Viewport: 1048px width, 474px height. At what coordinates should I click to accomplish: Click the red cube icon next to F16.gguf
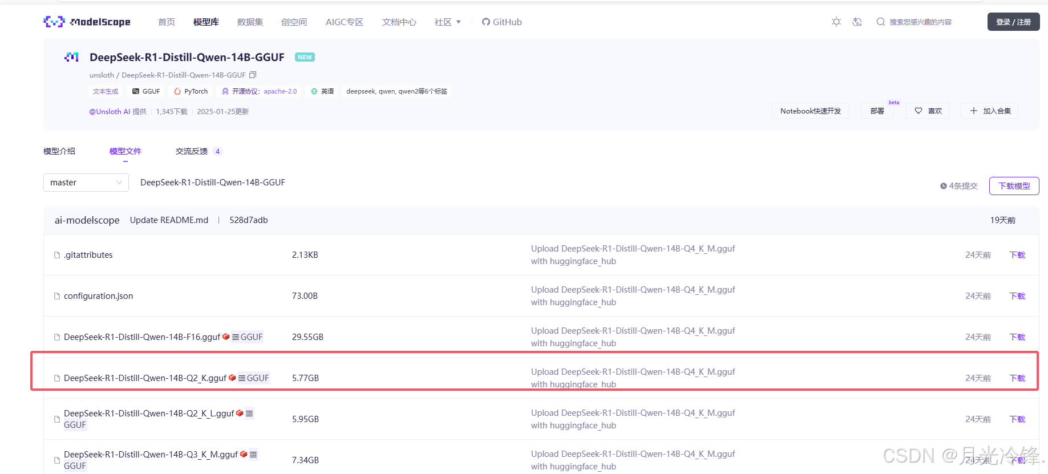(x=226, y=337)
